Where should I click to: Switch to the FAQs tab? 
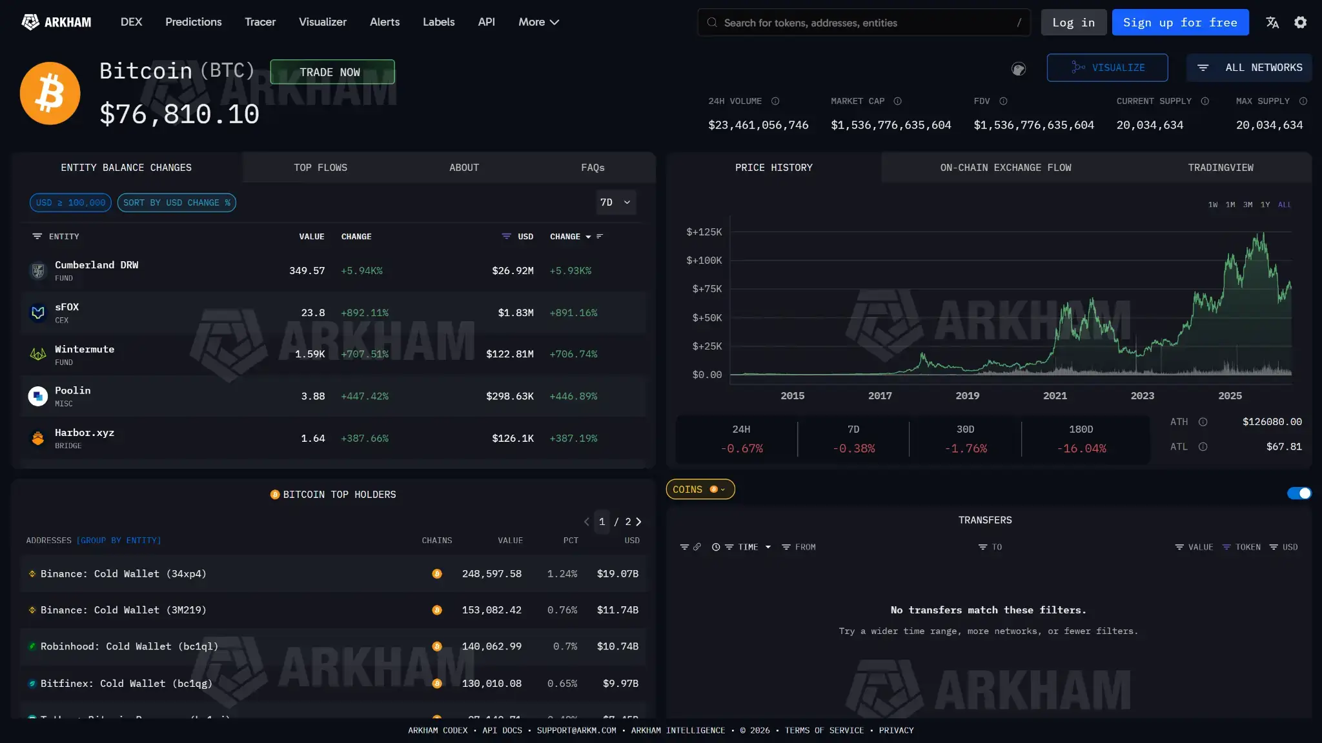tap(593, 168)
